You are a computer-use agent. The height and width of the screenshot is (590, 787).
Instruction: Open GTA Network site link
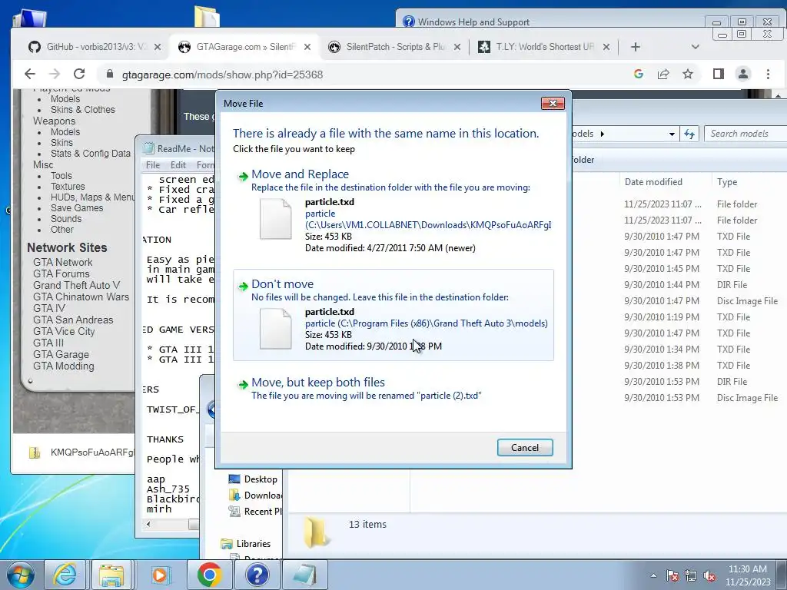[x=63, y=262]
